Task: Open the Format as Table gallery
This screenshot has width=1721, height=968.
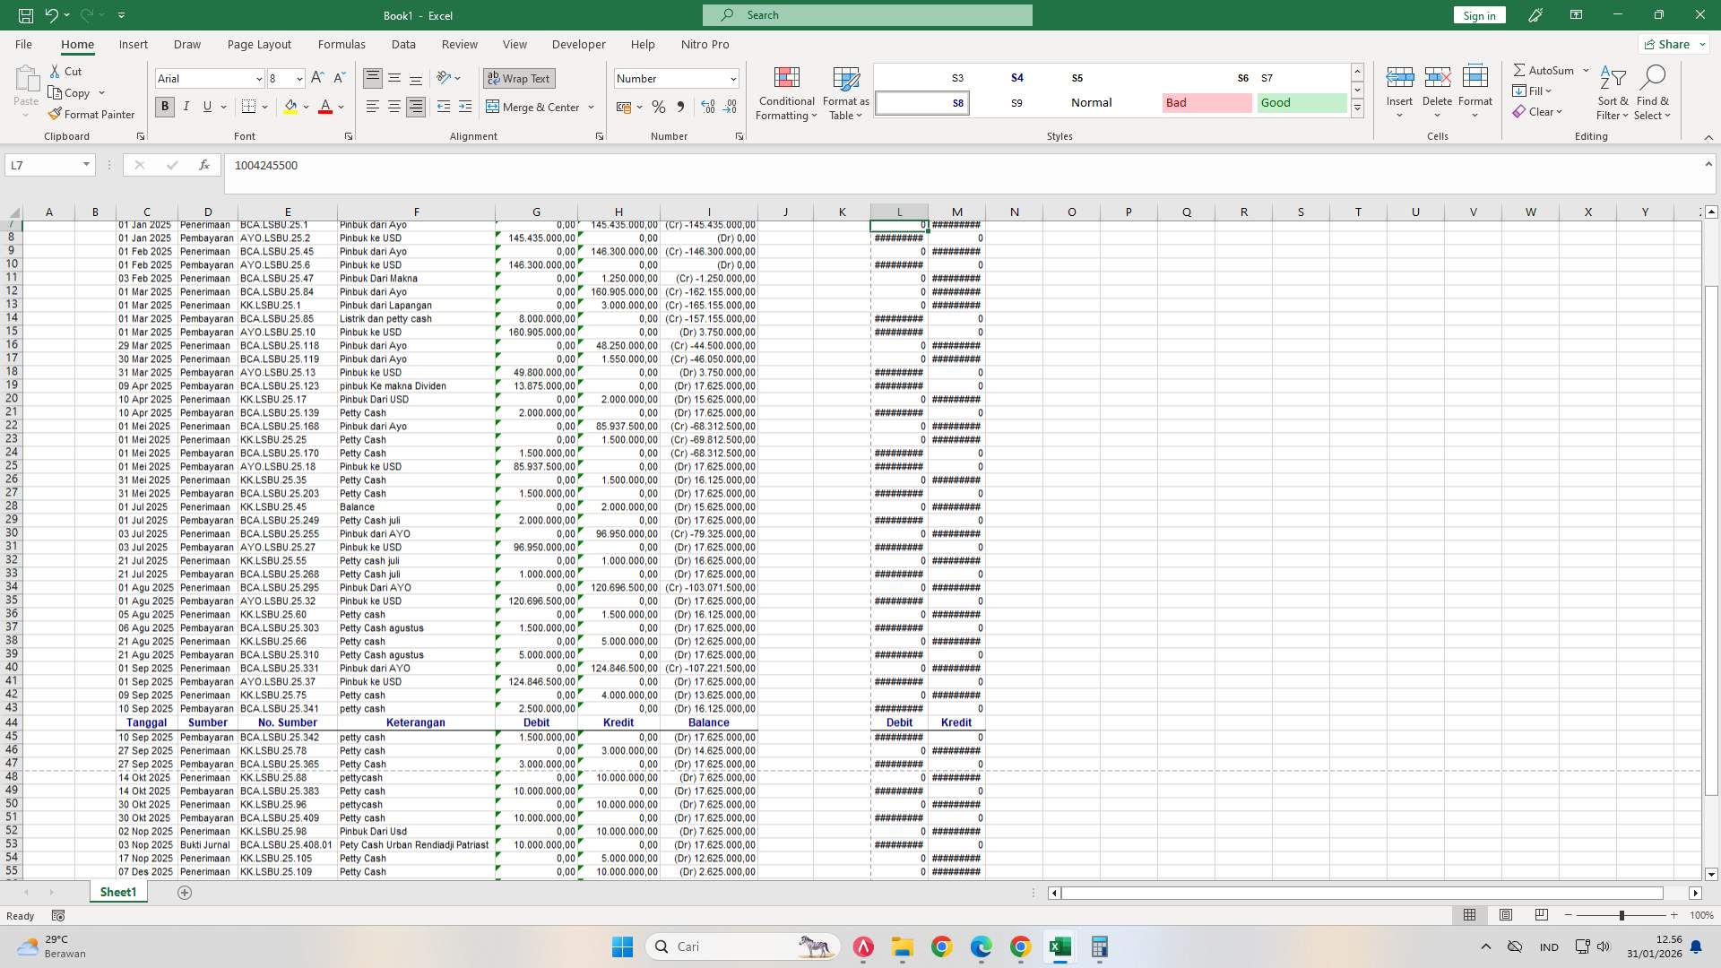Action: point(844,93)
